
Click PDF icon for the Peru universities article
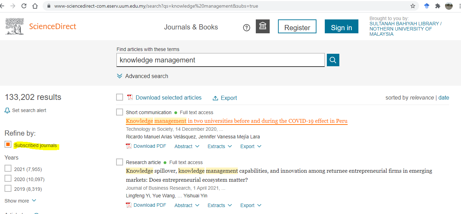[x=129, y=146]
